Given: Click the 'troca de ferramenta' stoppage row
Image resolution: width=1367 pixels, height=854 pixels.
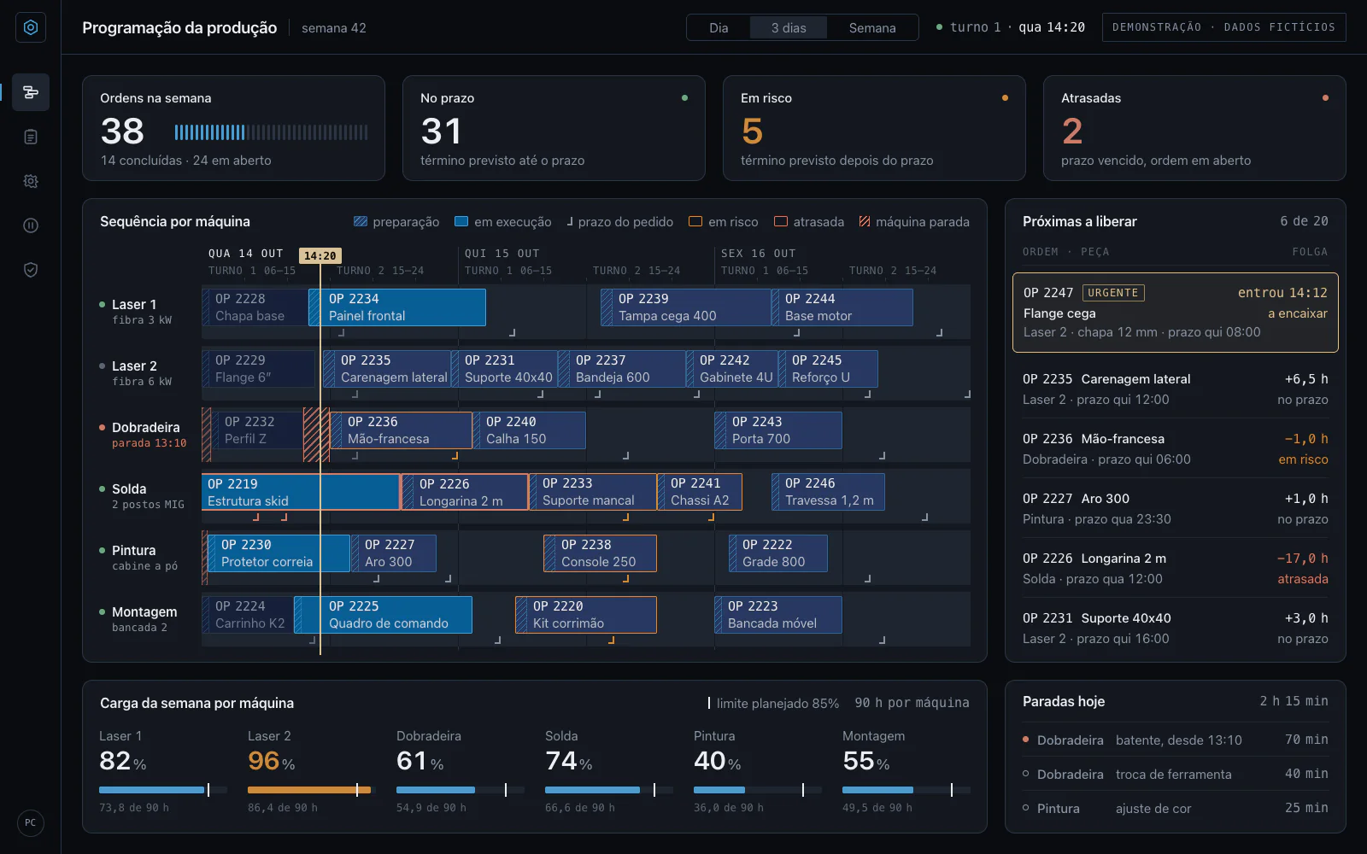Looking at the screenshot, I should point(1176,774).
